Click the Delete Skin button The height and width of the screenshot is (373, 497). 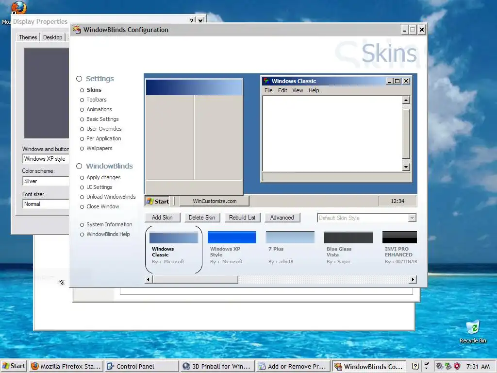202,218
